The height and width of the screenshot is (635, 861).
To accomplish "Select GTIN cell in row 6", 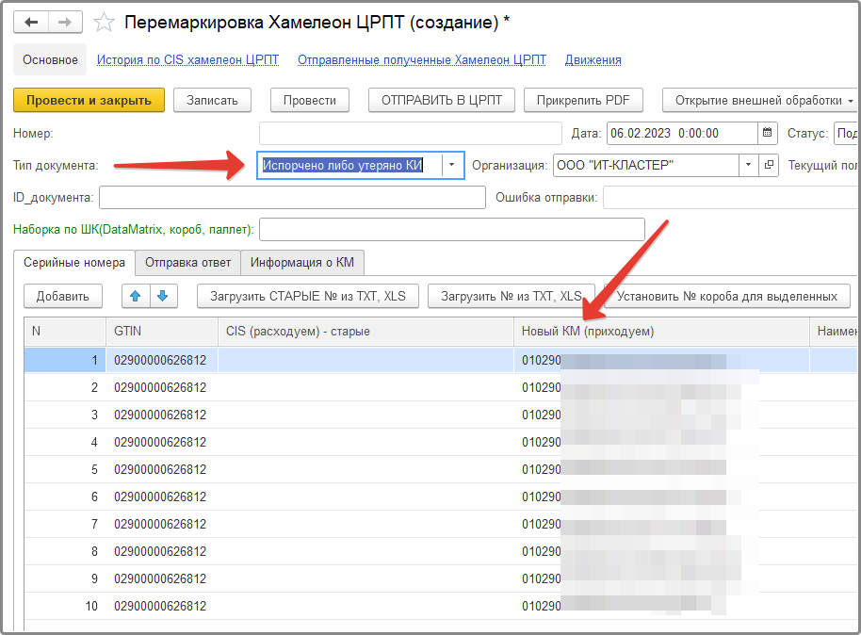I will tap(162, 497).
